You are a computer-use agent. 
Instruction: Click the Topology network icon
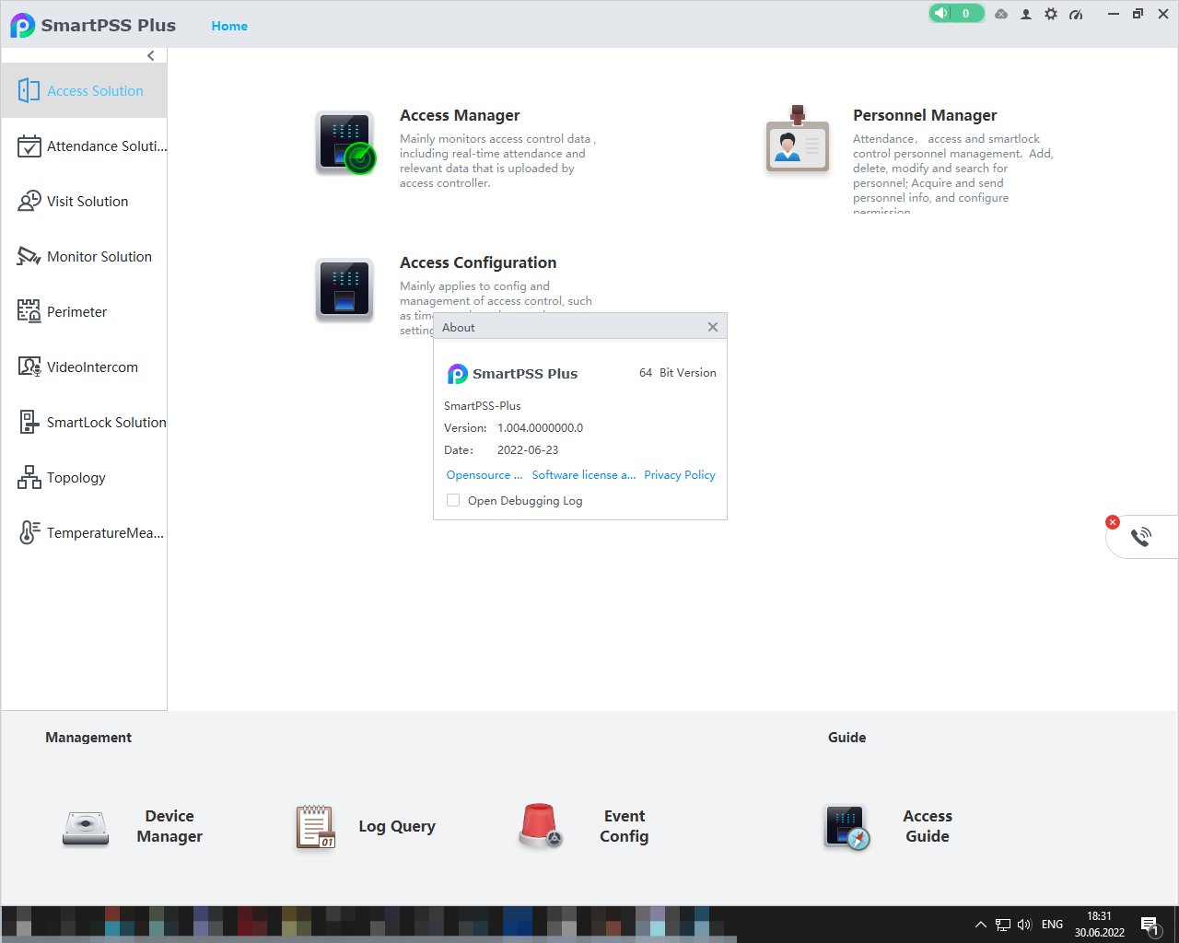[x=29, y=477]
